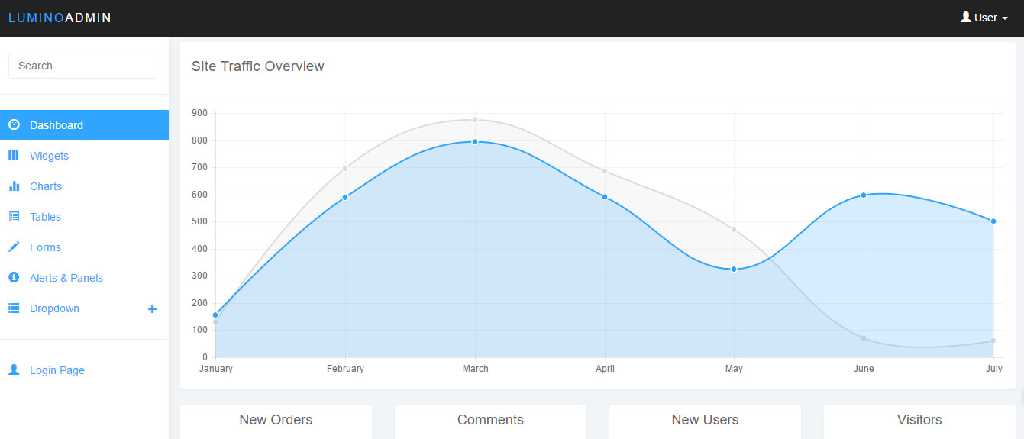Focus the sidebar Search field

[82, 66]
